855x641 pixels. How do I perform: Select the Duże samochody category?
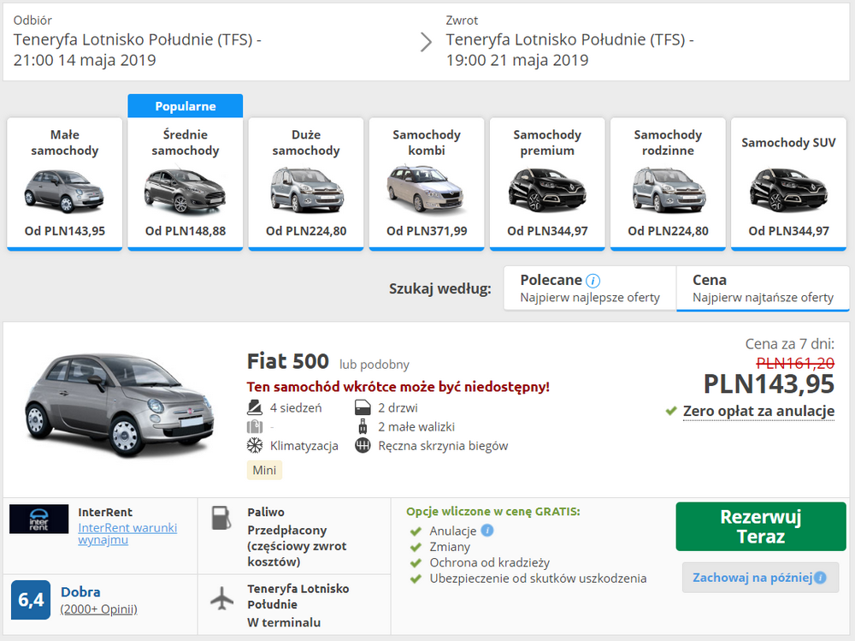pos(306,184)
